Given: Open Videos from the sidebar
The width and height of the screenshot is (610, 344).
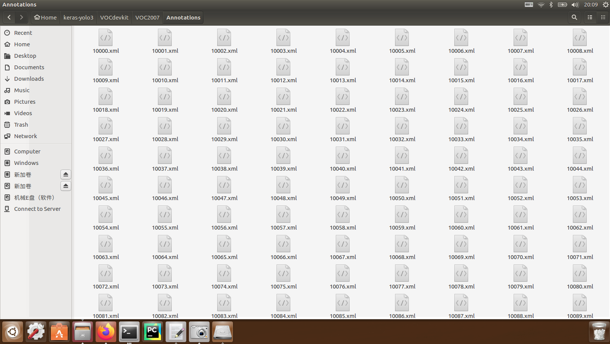Looking at the screenshot, I should click(x=36, y=113).
